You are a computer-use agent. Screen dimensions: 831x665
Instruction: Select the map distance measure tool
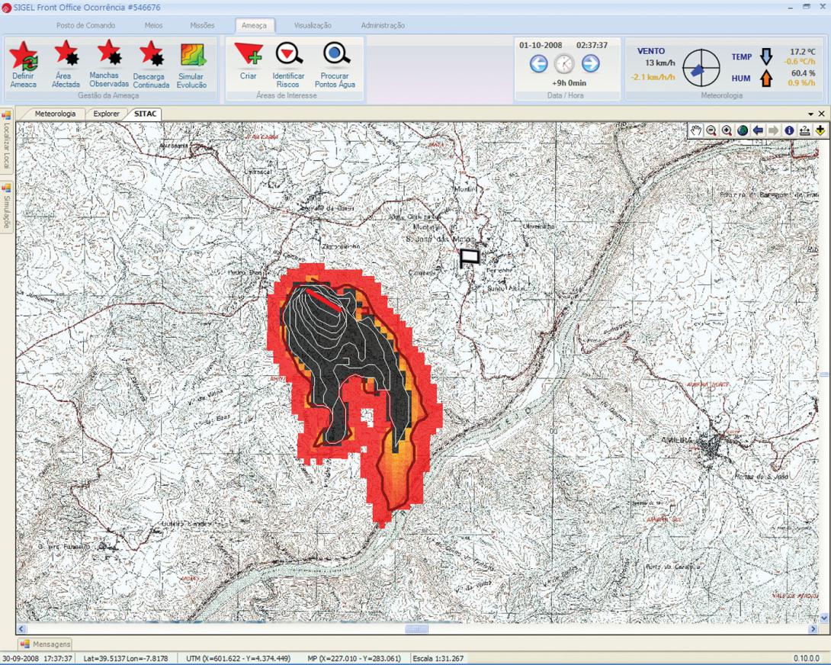click(804, 130)
